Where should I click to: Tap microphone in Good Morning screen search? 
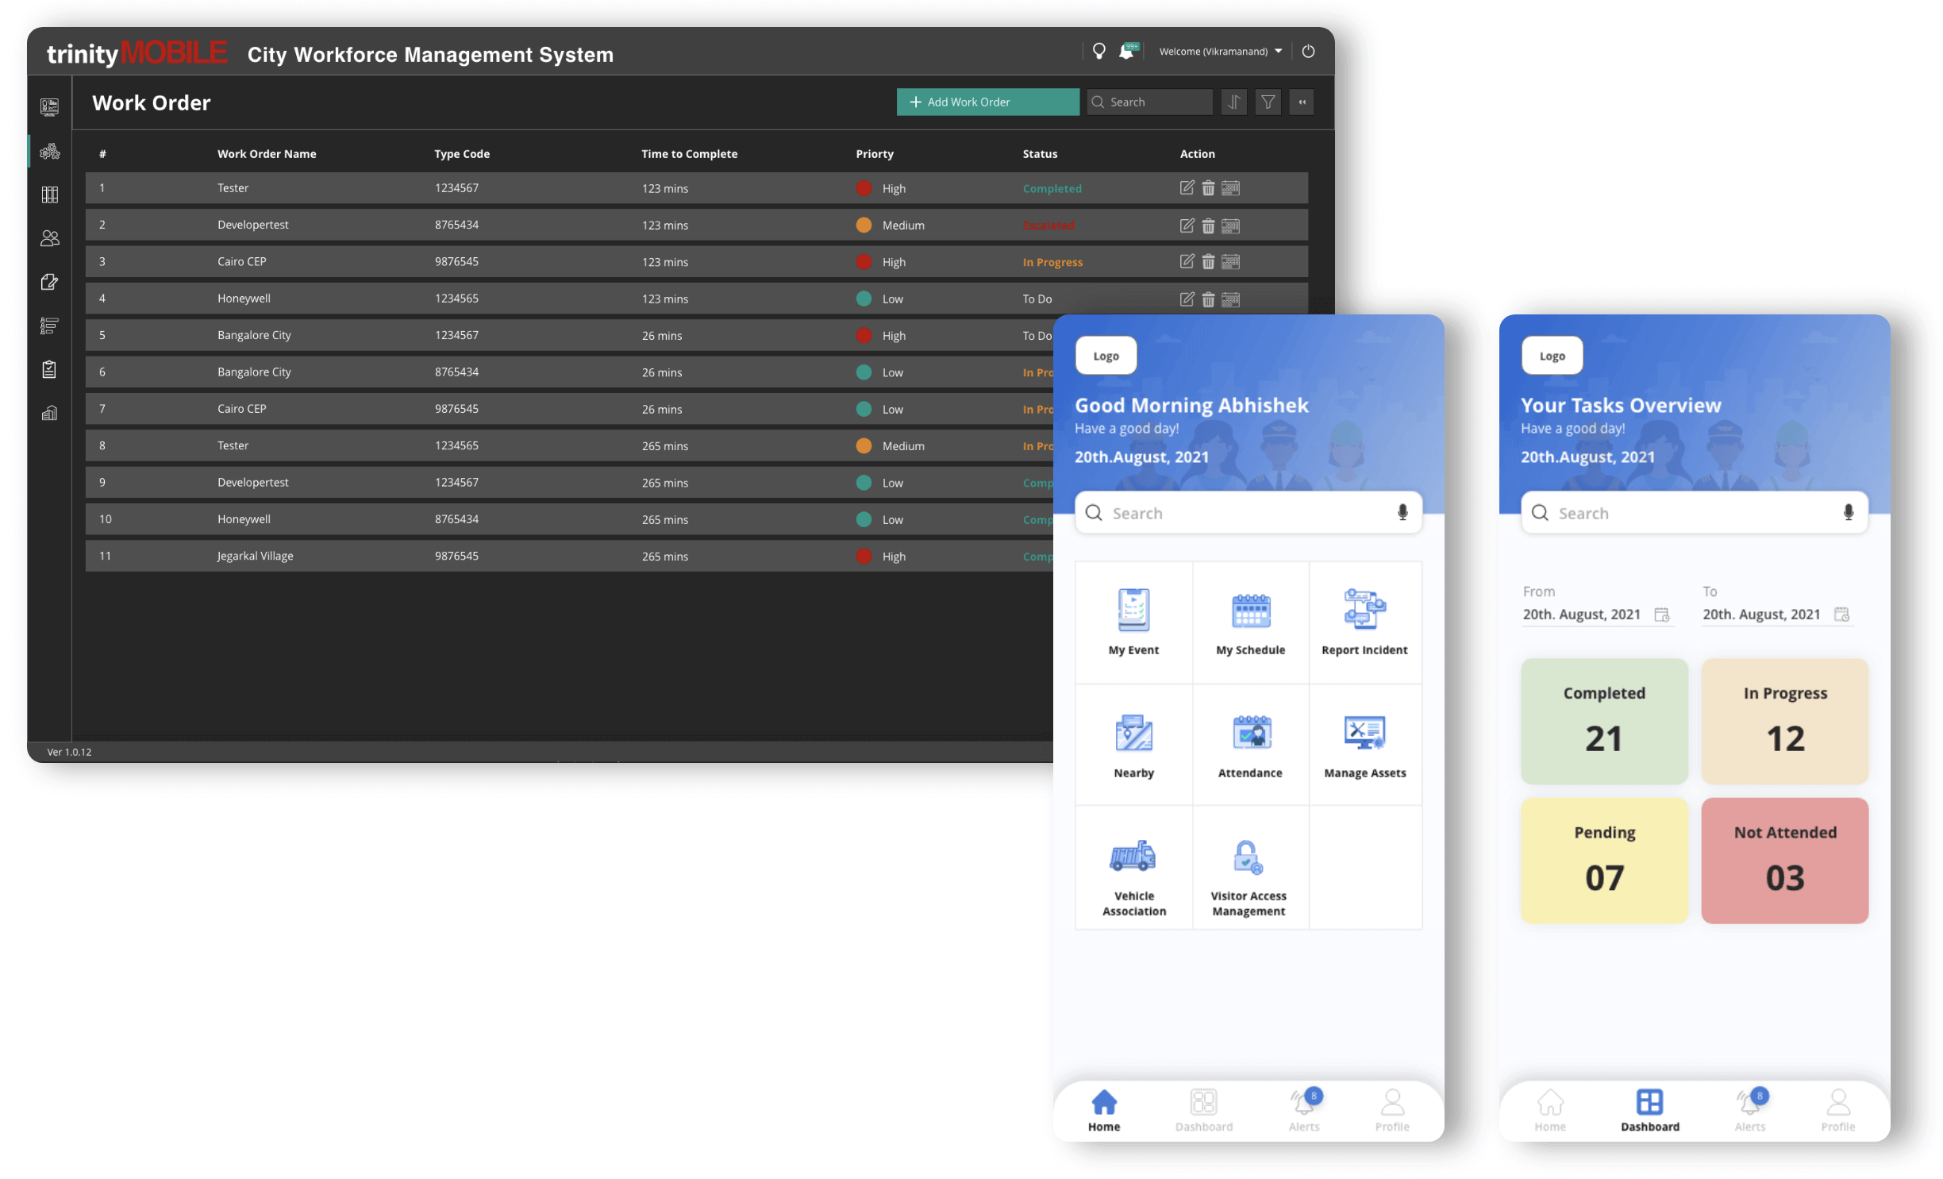[x=1402, y=513]
